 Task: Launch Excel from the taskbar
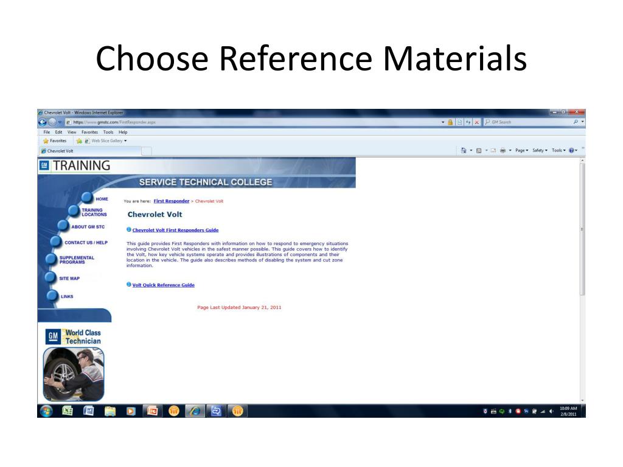coord(68,411)
